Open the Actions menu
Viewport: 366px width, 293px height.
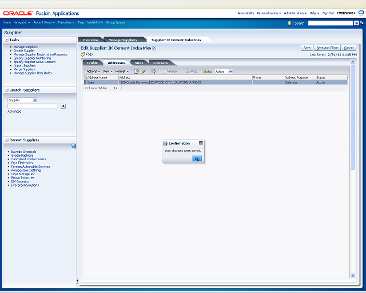(93, 72)
